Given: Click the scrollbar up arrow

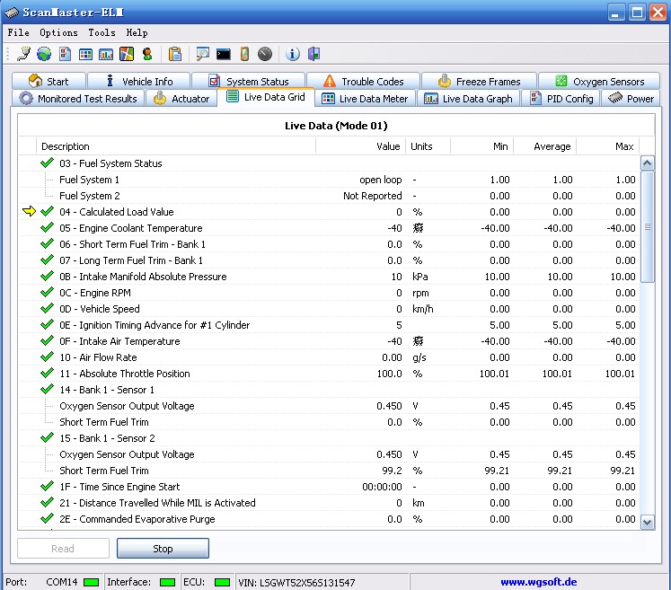Looking at the screenshot, I should tap(647, 163).
